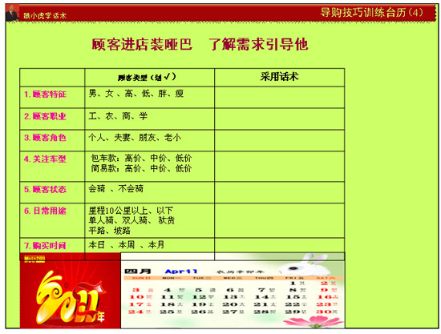Click the slide title '顾客进店装哑巴'

(x=142, y=44)
